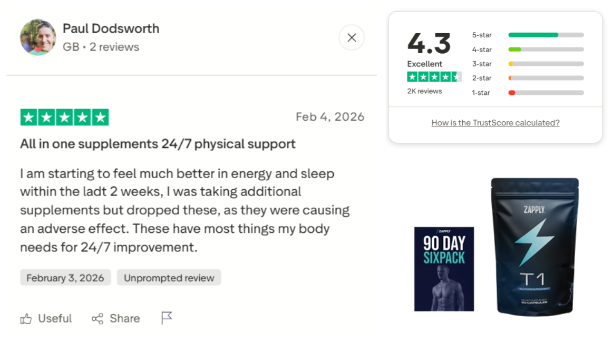
Task: Click the '2K reviews' count text
Action: click(x=424, y=91)
